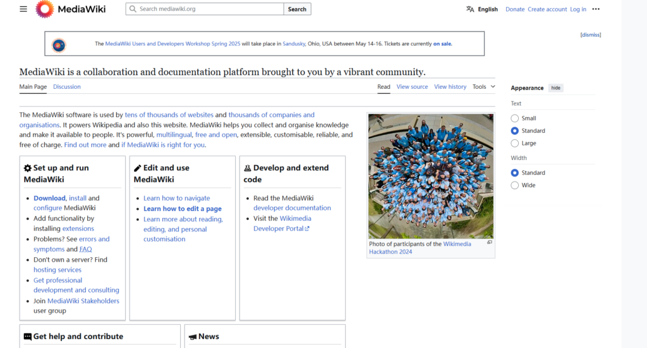Open the Wikimedia Hackathon 2024 photo
The height and width of the screenshot is (348, 647).
[x=431, y=176]
